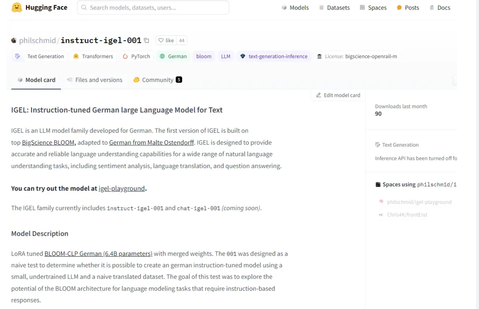The width and height of the screenshot is (479, 309).
Task: Click Downloads last month value 90
Action: (x=378, y=114)
